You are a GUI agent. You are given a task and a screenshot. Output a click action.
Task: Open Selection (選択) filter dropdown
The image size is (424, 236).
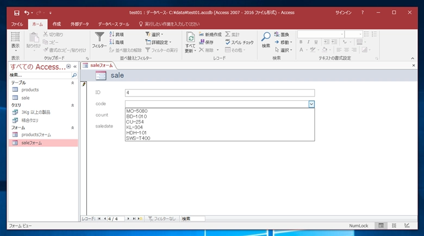click(x=154, y=34)
